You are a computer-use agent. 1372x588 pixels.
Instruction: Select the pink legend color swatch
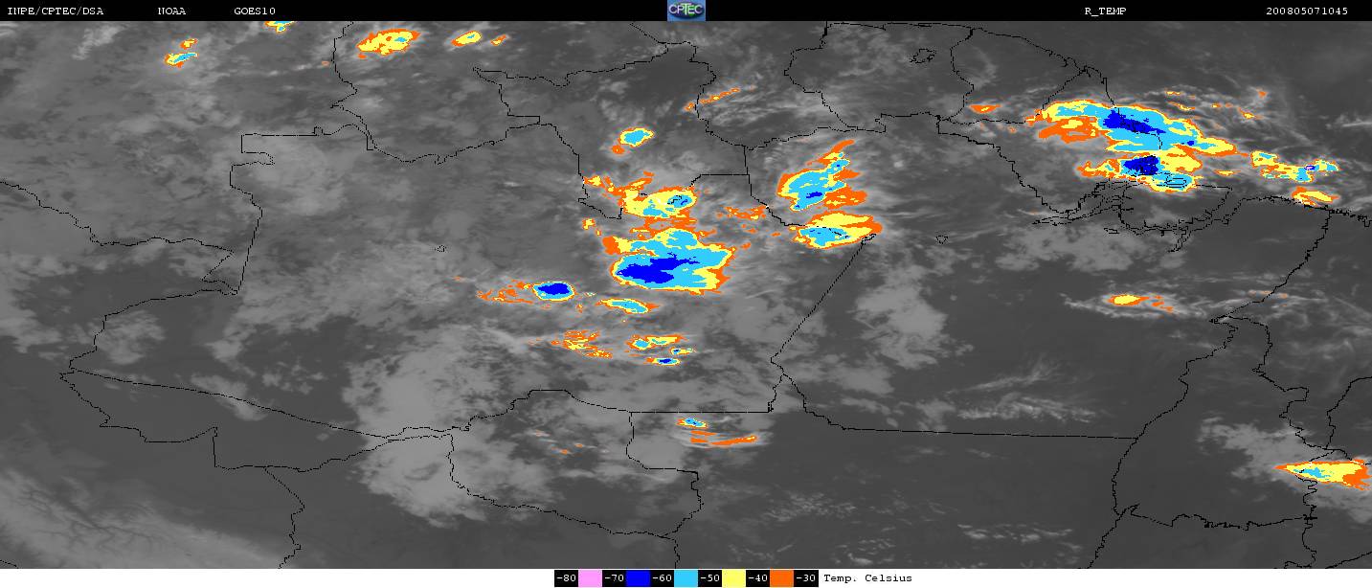point(591,578)
